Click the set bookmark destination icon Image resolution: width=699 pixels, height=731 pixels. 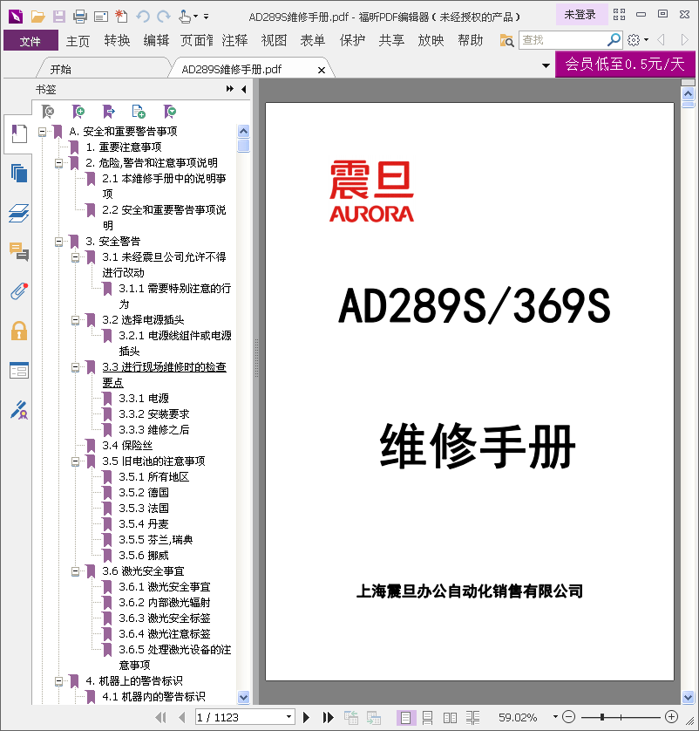click(x=108, y=112)
